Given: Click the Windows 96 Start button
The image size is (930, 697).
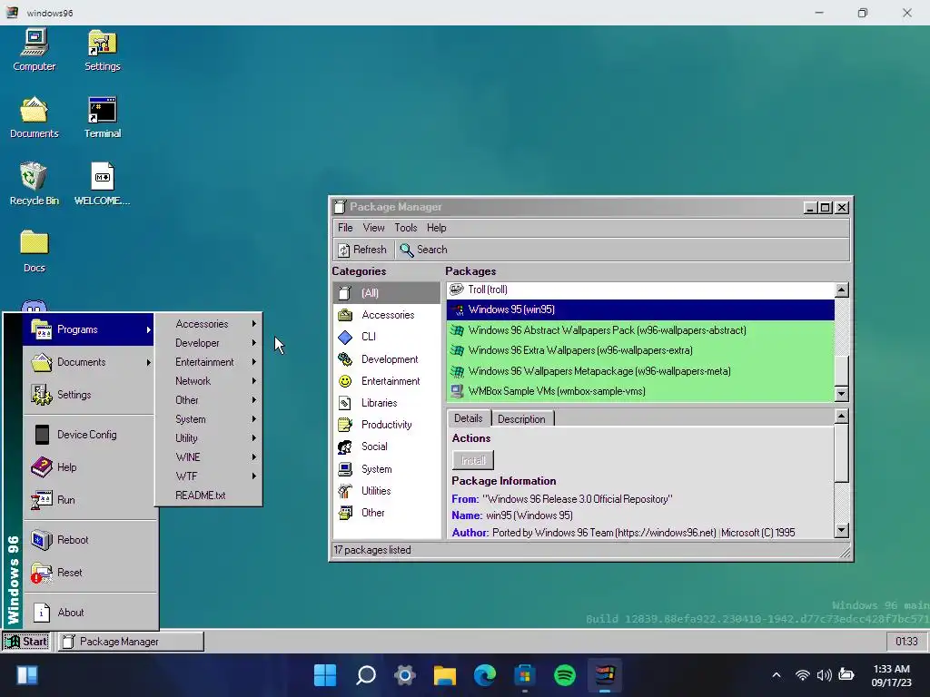Looking at the screenshot, I should click(x=26, y=642).
